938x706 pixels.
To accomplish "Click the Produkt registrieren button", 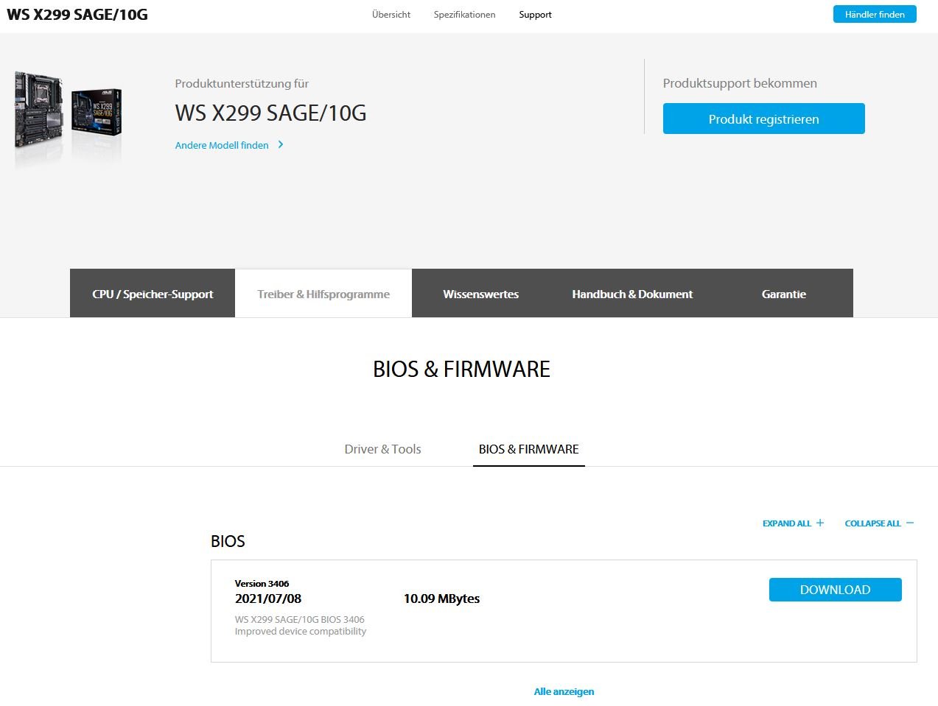I will pyautogui.click(x=763, y=119).
